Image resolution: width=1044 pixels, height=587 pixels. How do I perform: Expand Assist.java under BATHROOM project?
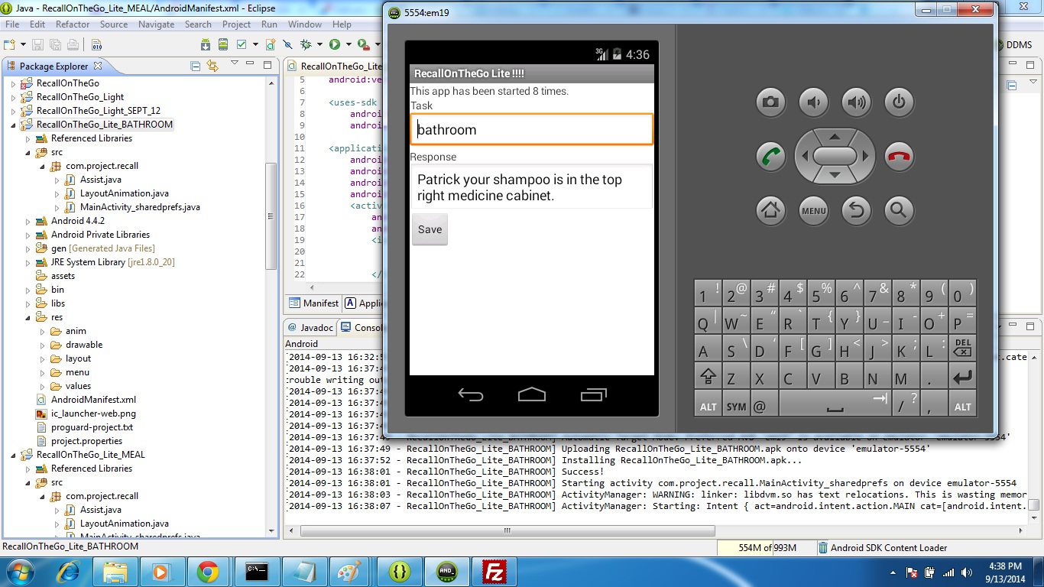point(57,180)
